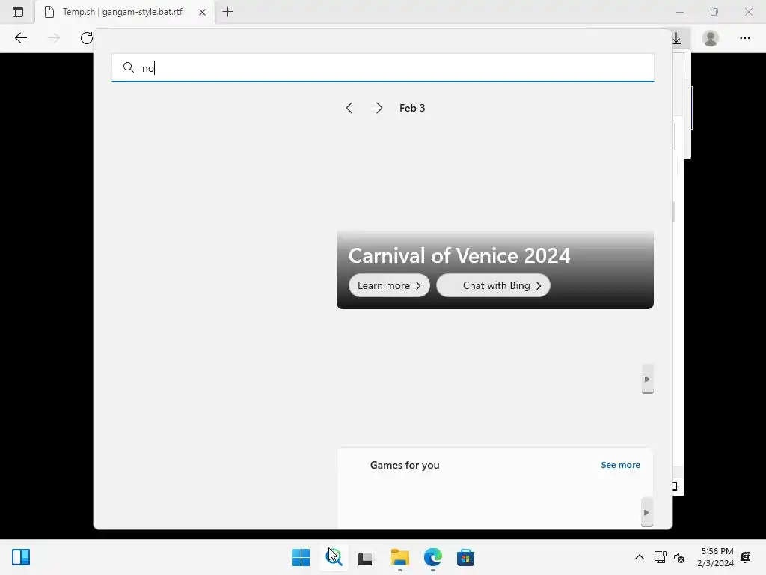Open the notification center bell icon
Image resolution: width=766 pixels, height=575 pixels.
click(x=746, y=557)
